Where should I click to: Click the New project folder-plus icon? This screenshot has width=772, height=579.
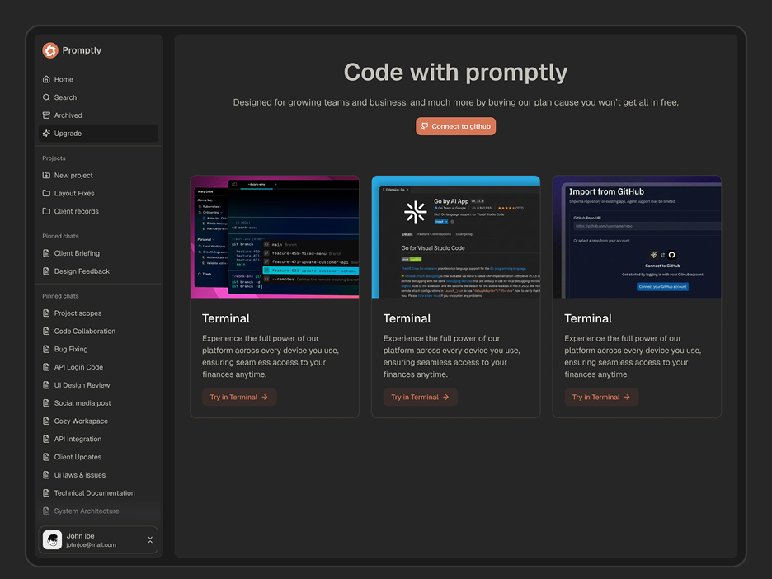click(46, 176)
